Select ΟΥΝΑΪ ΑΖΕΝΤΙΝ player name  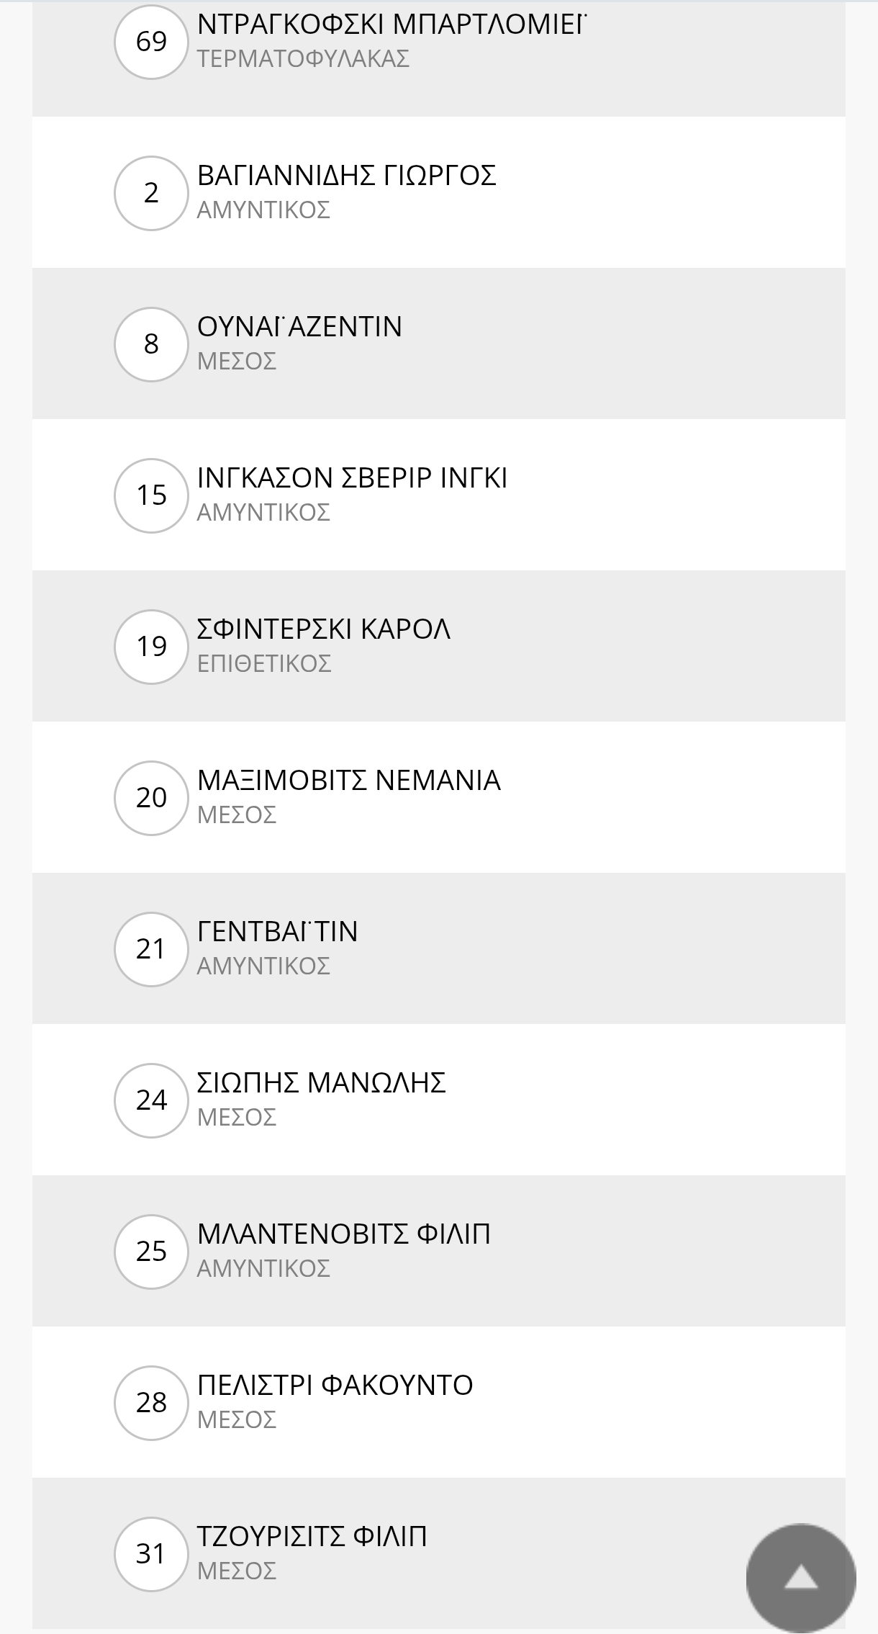tap(299, 327)
